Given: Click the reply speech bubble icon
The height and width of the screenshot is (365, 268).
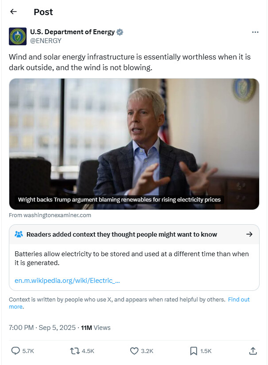Looking at the screenshot, I should pyautogui.click(x=16, y=351).
